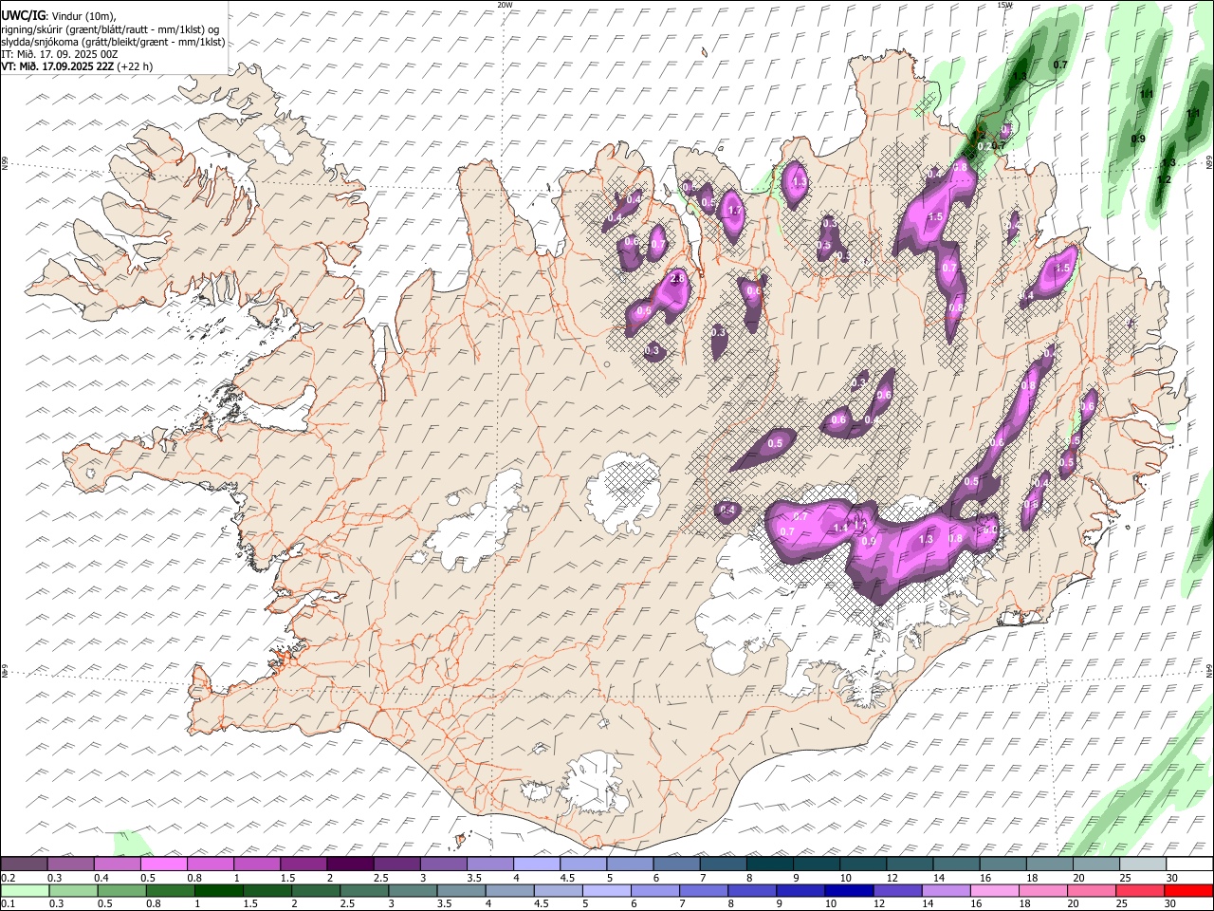The width and height of the screenshot is (1214, 911).
Task: Click the '0.1' label starting the rain legend
Action: click(8, 903)
